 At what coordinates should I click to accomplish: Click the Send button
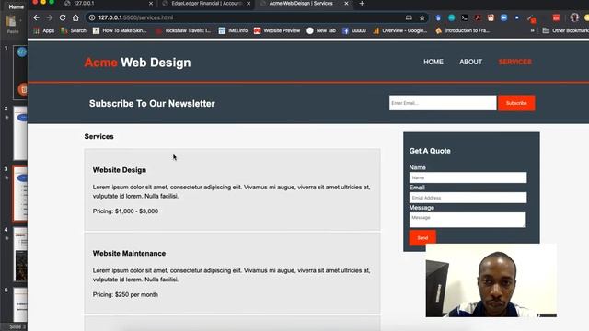point(422,237)
